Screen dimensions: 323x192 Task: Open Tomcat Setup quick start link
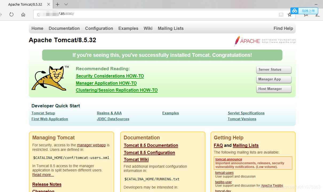[43, 113]
